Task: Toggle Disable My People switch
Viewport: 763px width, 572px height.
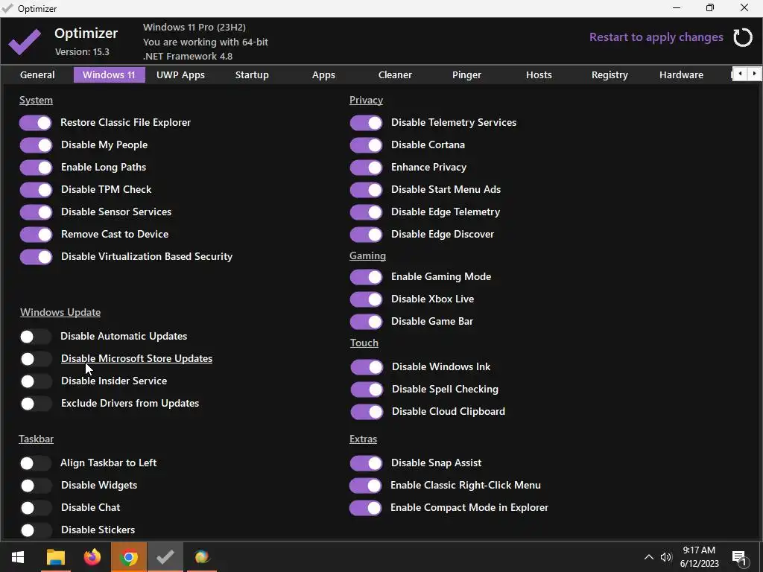Action: click(x=36, y=145)
